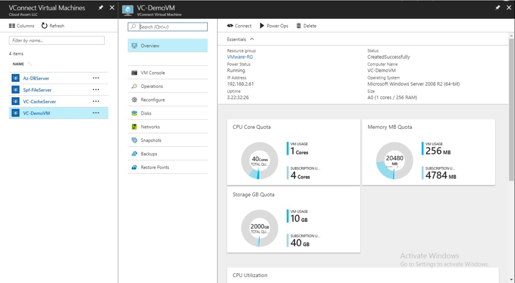The image size is (515, 283).
Task: Open more options for VC-DemoVM
Action: (96, 113)
